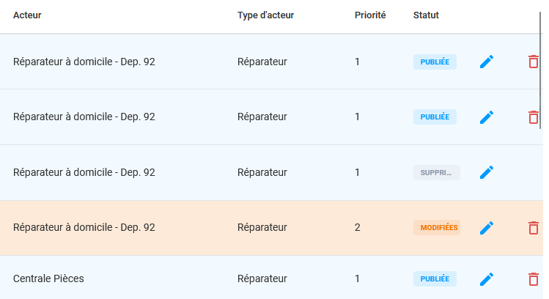Edit the Centrale Pièces entry
The height and width of the screenshot is (299, 549).
coord(487,279)
